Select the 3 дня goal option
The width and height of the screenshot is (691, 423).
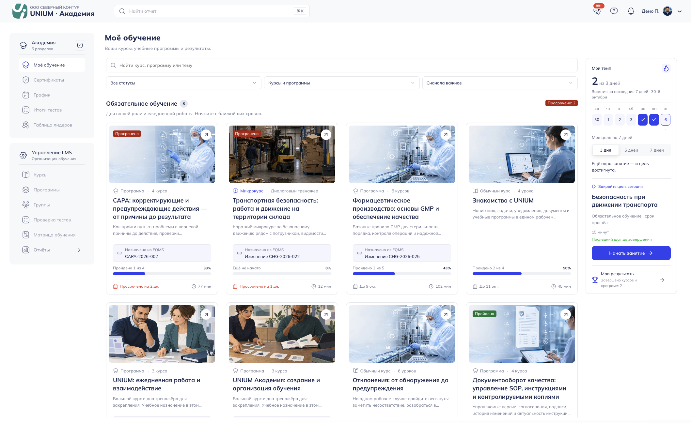[605, 150]
